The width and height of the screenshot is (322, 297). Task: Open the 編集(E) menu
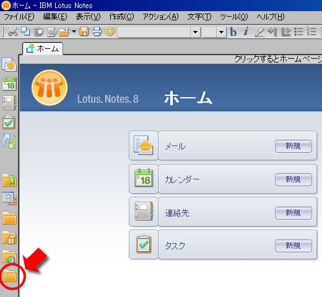point(55,17)
